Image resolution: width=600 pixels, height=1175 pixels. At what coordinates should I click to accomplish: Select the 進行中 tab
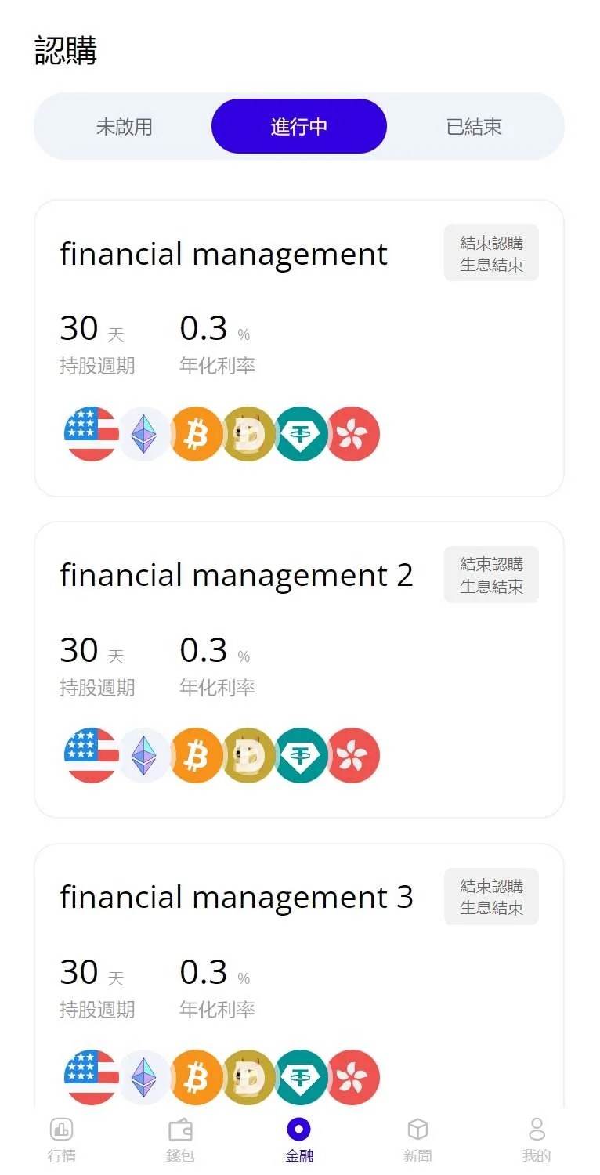click(x=299, y=127)
